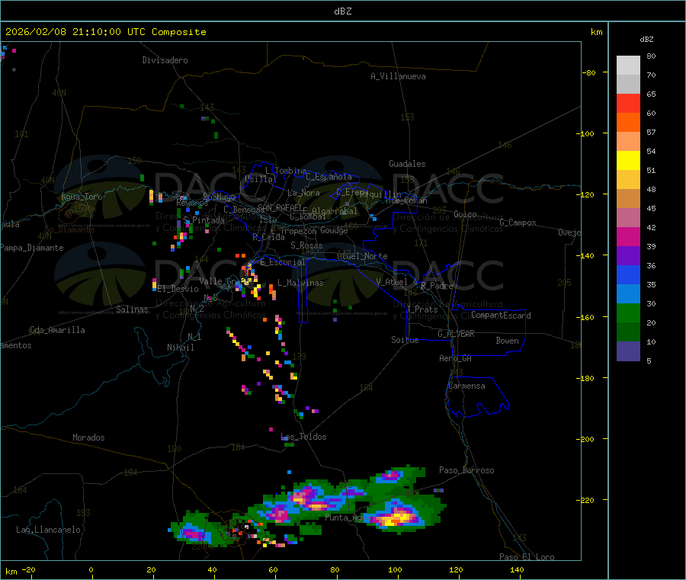Click the Pampa_Diamante map label
The image size is (686, 580).
click(x=31, y=248)
